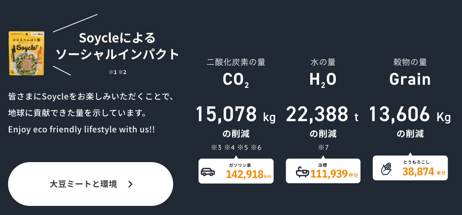Click the H2O symbol heading
462x215 pixels.
[322, 78]
